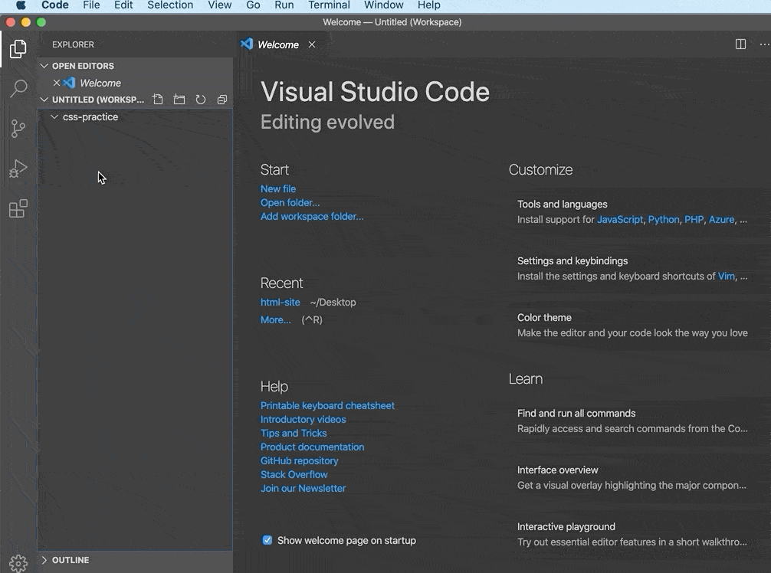Click the More... recent link
771x573 pixels.
coord(275,319)
